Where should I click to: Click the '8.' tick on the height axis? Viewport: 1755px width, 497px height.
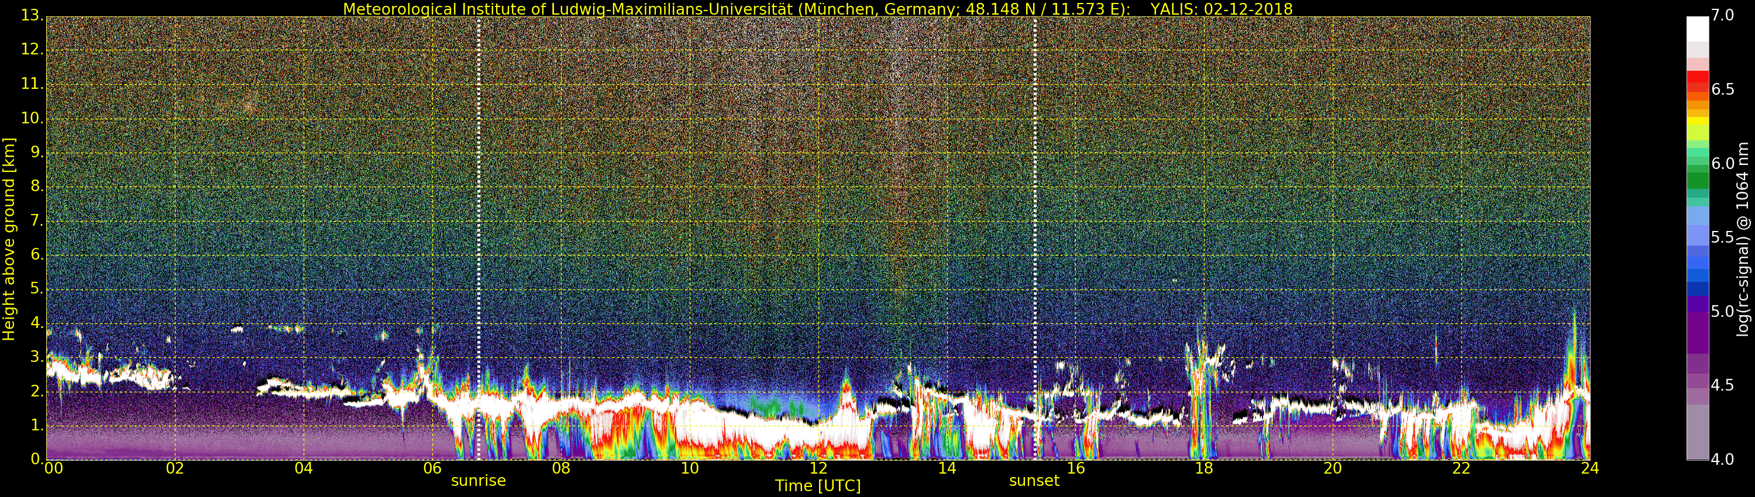pyautogui.click(x=37, y=187)
